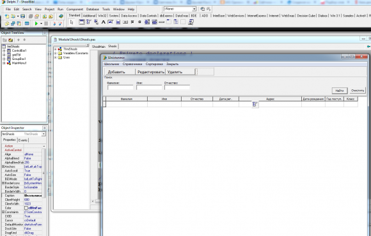
Task: Choose the RadioButton component in the palette
Action: 139,22
